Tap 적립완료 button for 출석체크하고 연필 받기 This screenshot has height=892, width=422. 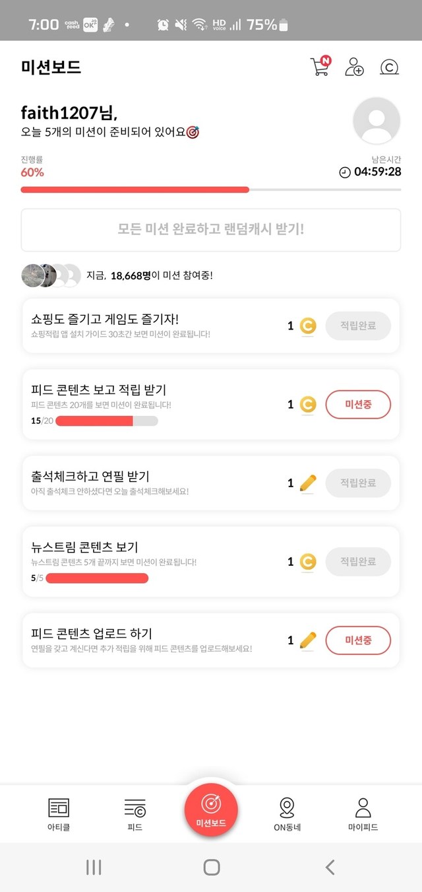tap(358, 483)
